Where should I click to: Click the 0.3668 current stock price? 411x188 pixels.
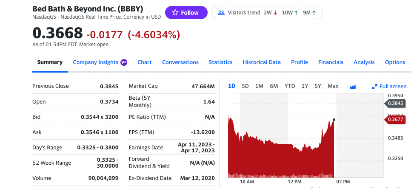coord(57,33)
